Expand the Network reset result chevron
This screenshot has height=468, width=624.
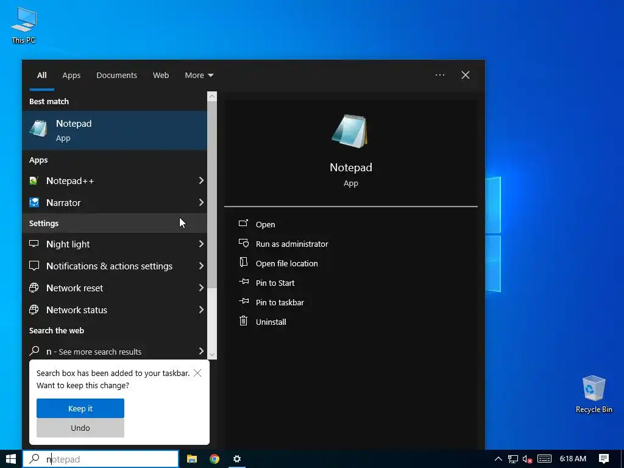(201, 288)
